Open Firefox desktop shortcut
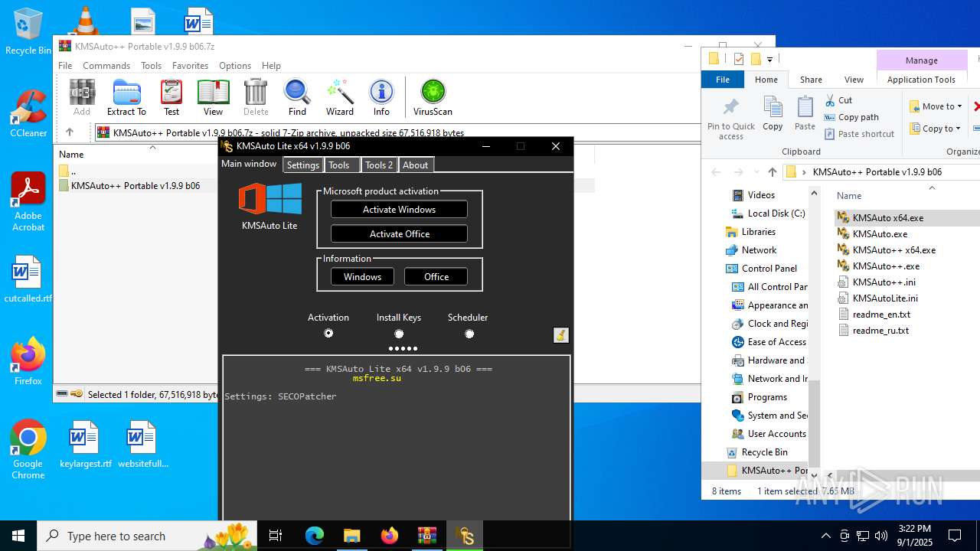Image resolution: width=980 pixels, height=551 pixels. tap(28, 362)
